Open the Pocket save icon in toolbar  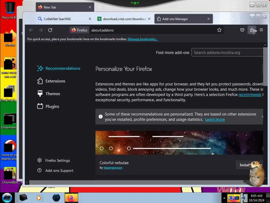pos(242,30)
